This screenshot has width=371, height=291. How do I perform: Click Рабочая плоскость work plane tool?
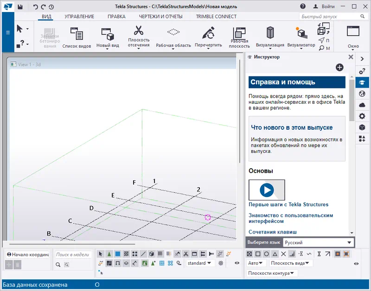(239, 38)
